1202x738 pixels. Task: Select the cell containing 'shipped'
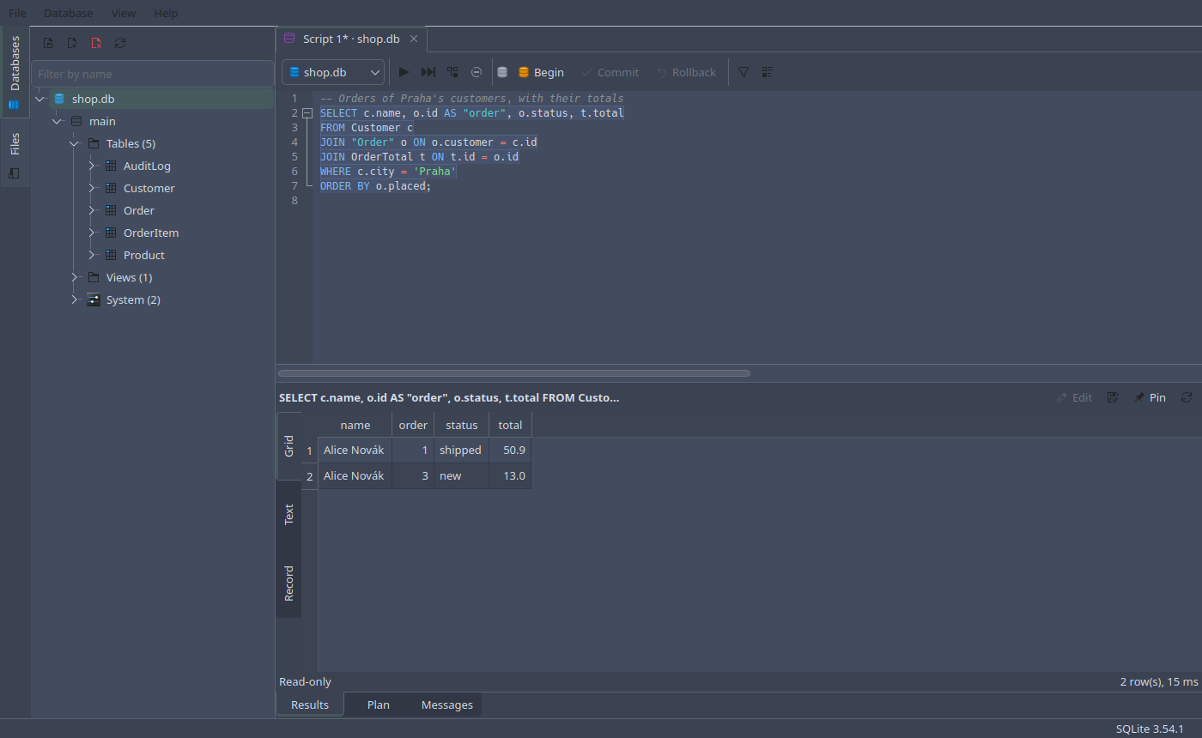[461, 450]
